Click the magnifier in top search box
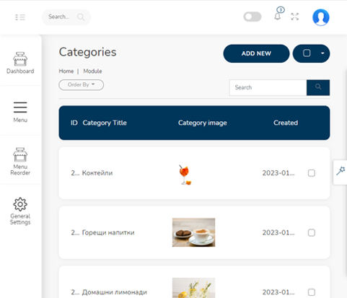 point(81,17)
